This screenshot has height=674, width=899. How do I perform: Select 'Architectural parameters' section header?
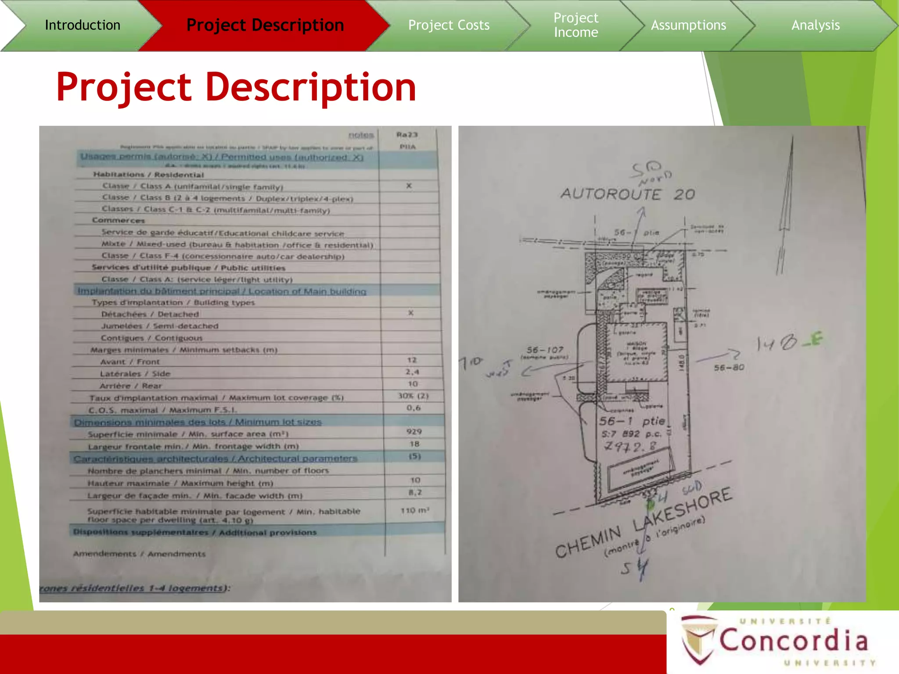coord(257,459)
